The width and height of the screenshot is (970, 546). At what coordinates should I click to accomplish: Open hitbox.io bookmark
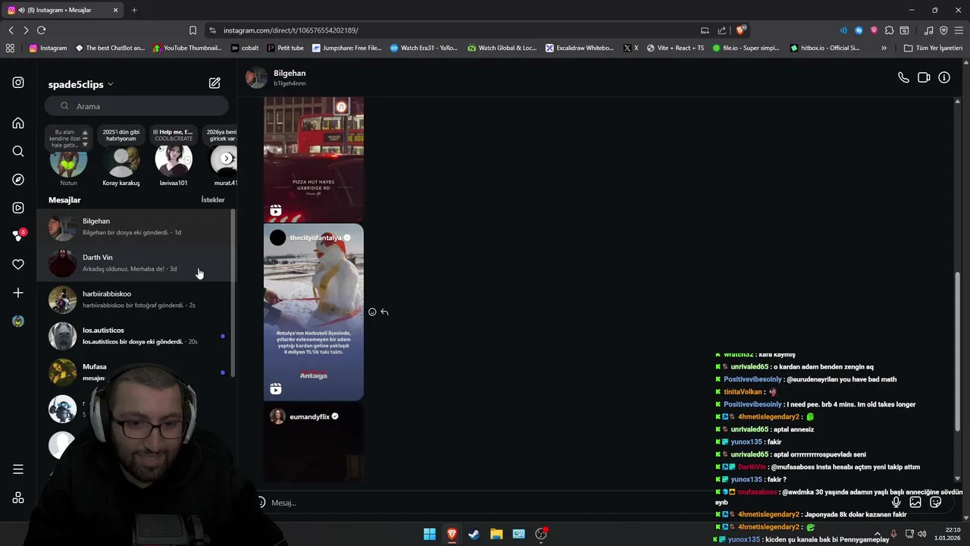[x=824, y=48]
